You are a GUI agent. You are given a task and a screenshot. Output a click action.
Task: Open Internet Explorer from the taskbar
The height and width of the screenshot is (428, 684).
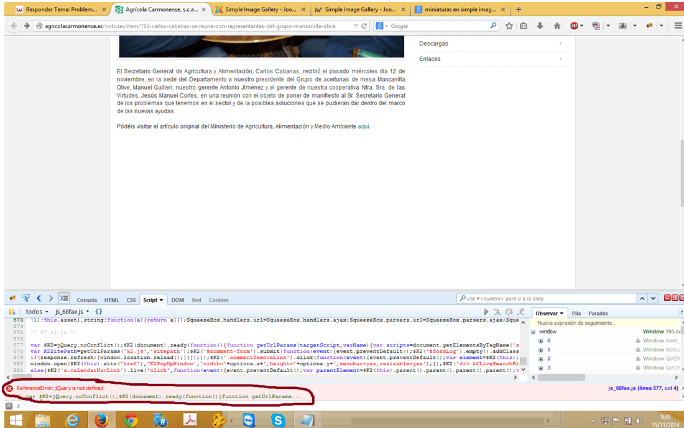[72, 420]
